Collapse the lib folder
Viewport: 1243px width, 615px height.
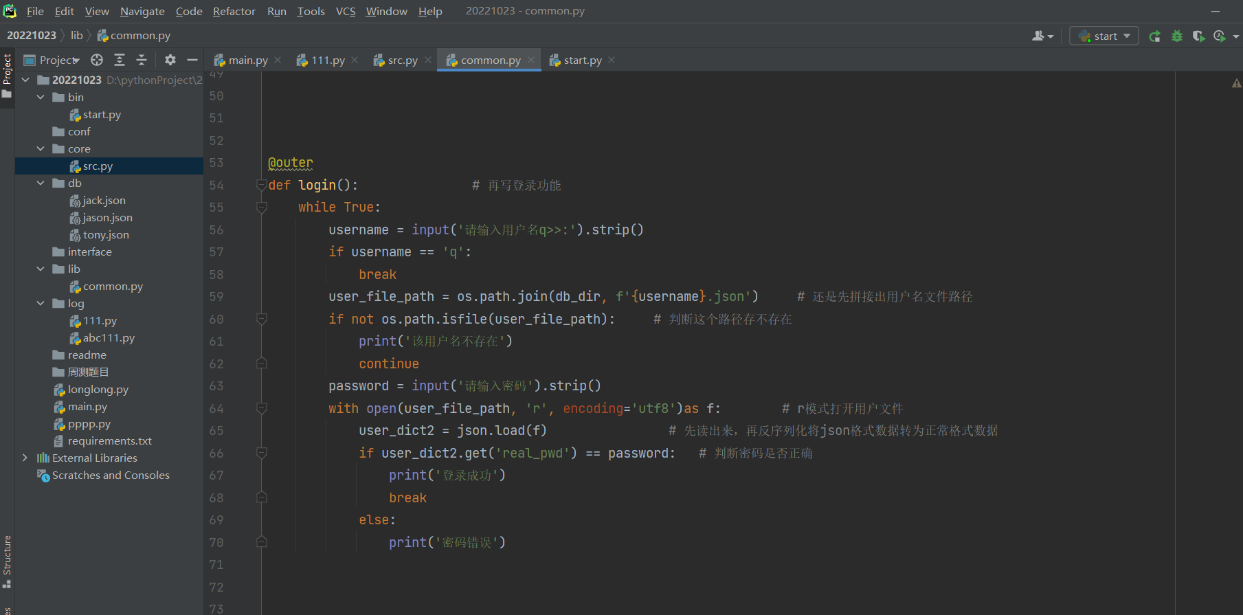pyautogui.click(x=41, y=269)
